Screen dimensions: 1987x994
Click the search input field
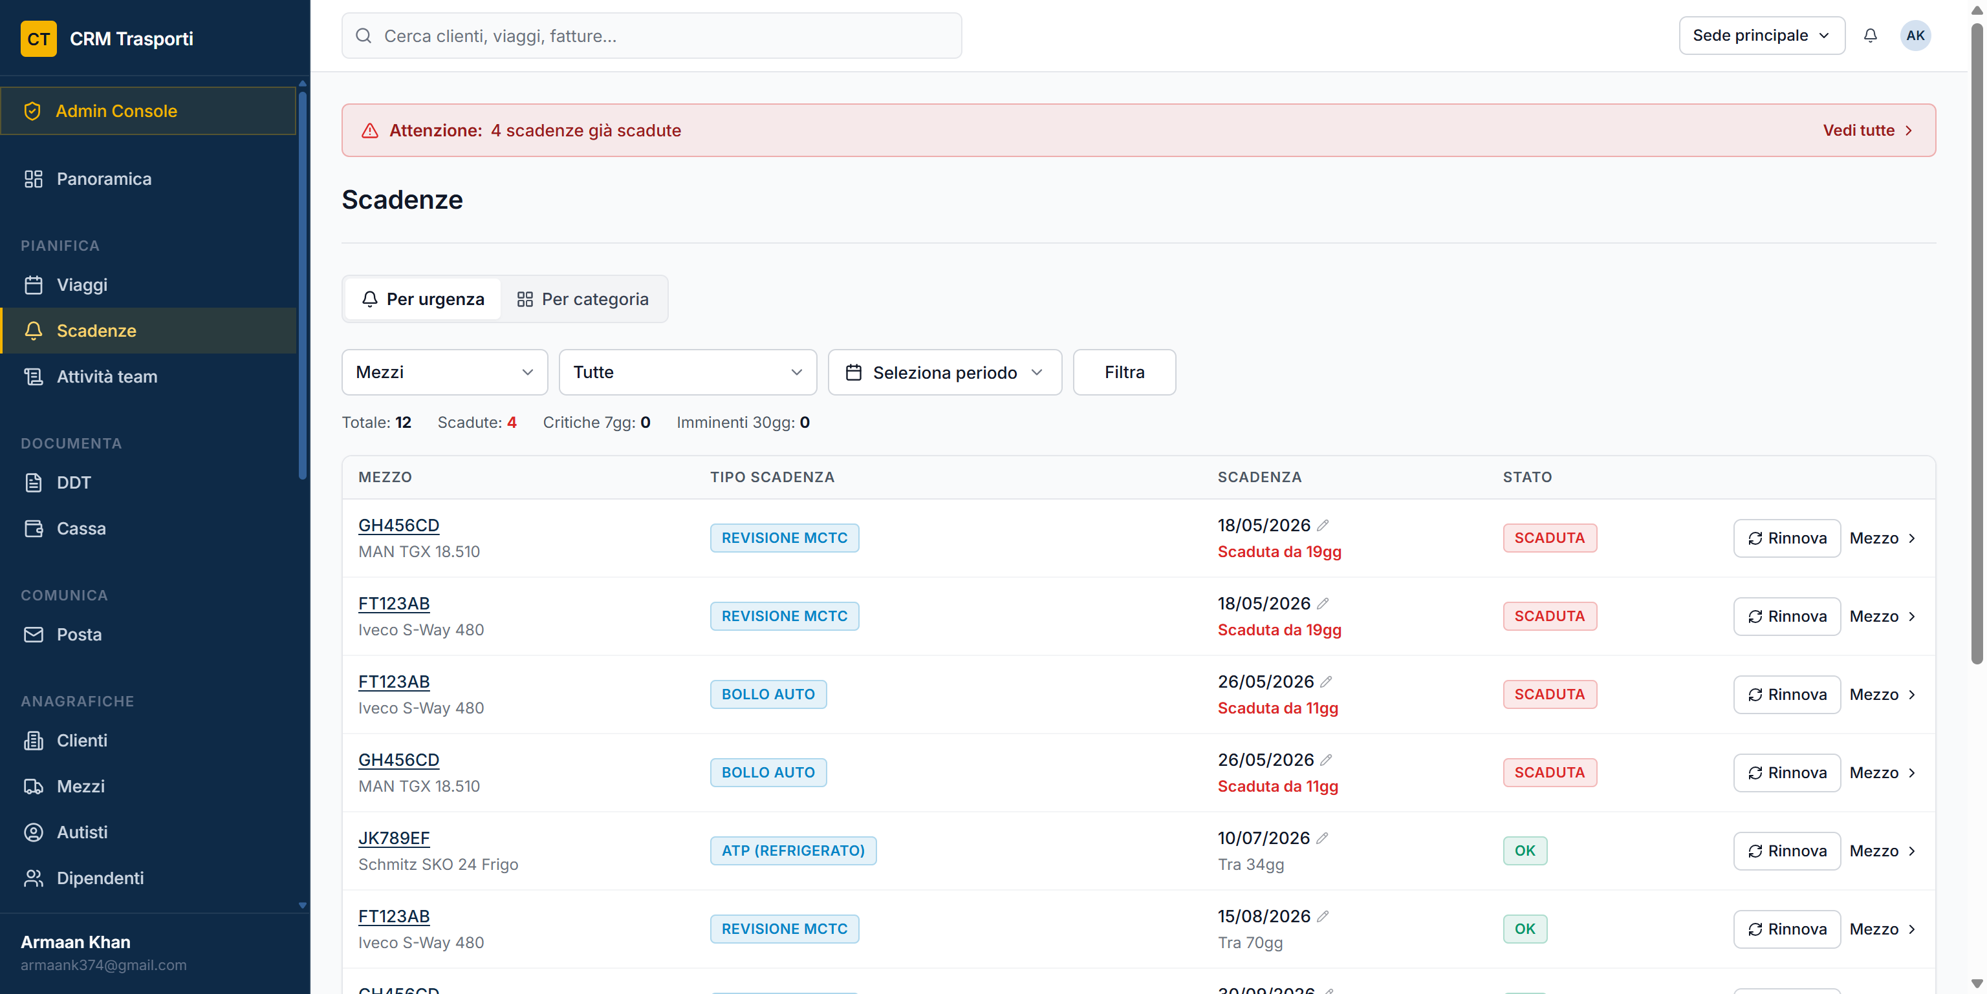pos(652,36)
